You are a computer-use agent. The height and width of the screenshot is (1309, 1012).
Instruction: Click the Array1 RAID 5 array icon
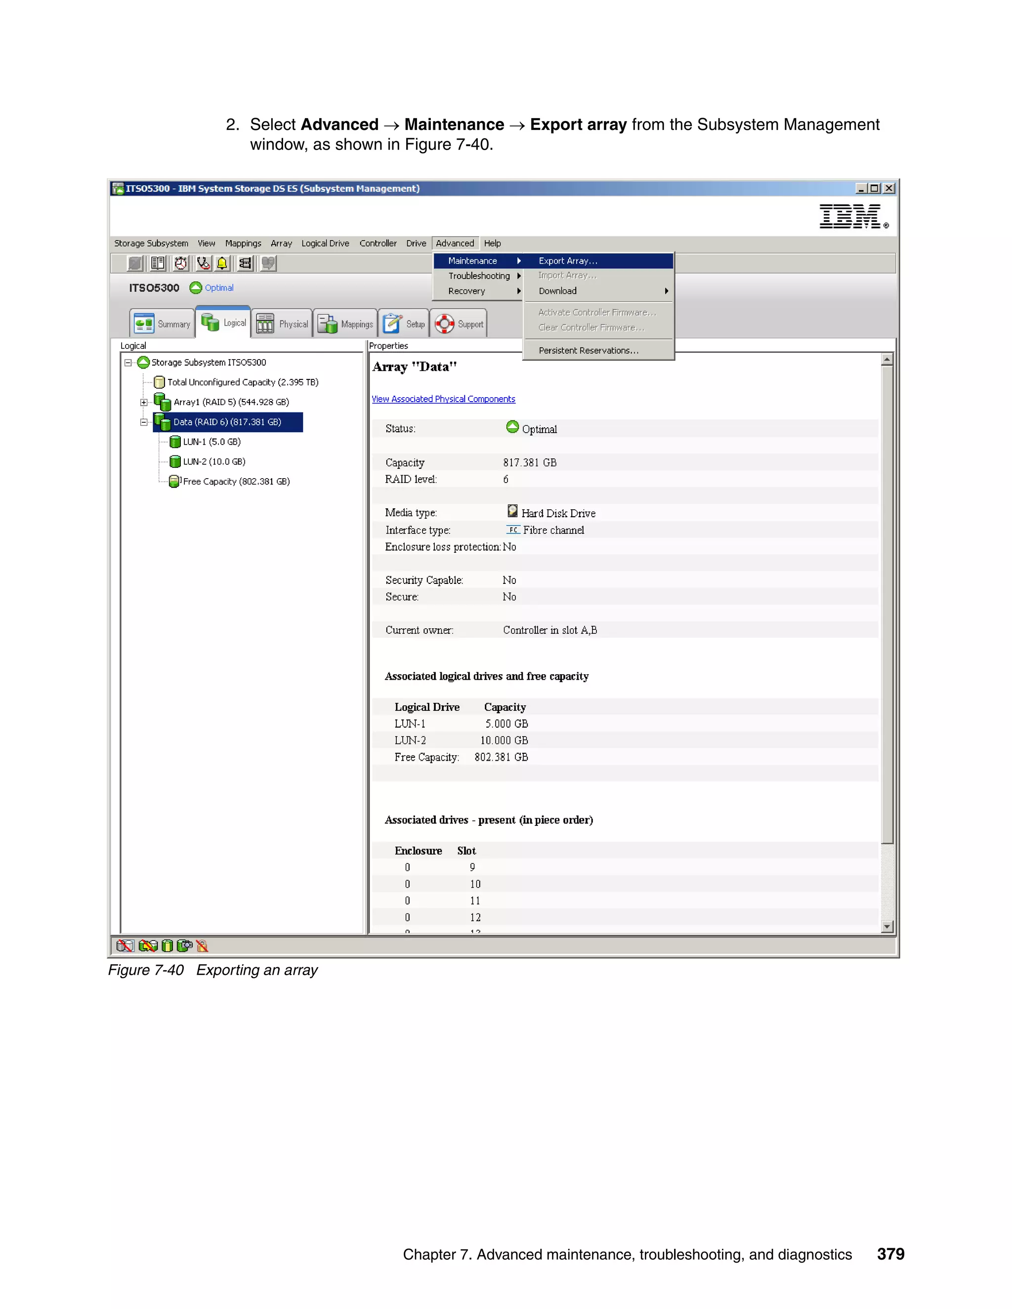(162, 402)
